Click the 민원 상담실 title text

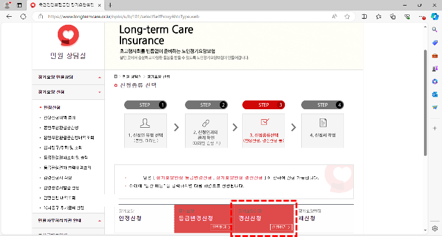(x=68, y=55)
